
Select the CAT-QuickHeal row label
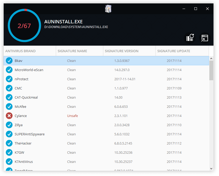coord(26,98)
